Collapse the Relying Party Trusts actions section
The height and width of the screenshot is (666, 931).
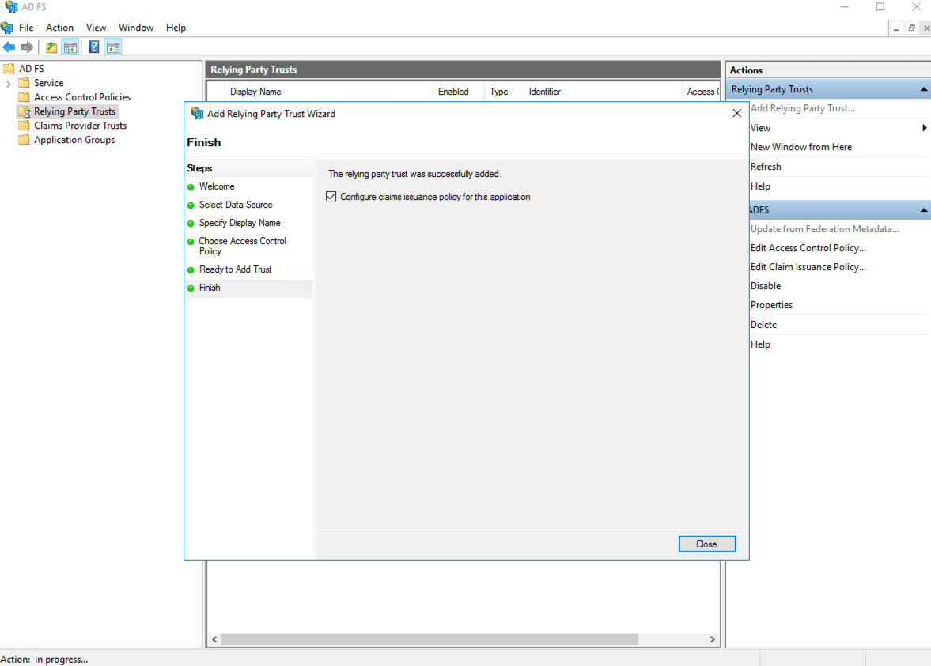pos(924,88)
